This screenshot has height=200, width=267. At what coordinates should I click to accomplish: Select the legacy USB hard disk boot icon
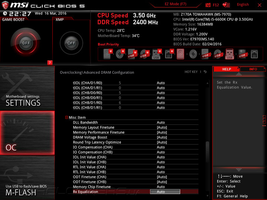(x=205, y=54)
